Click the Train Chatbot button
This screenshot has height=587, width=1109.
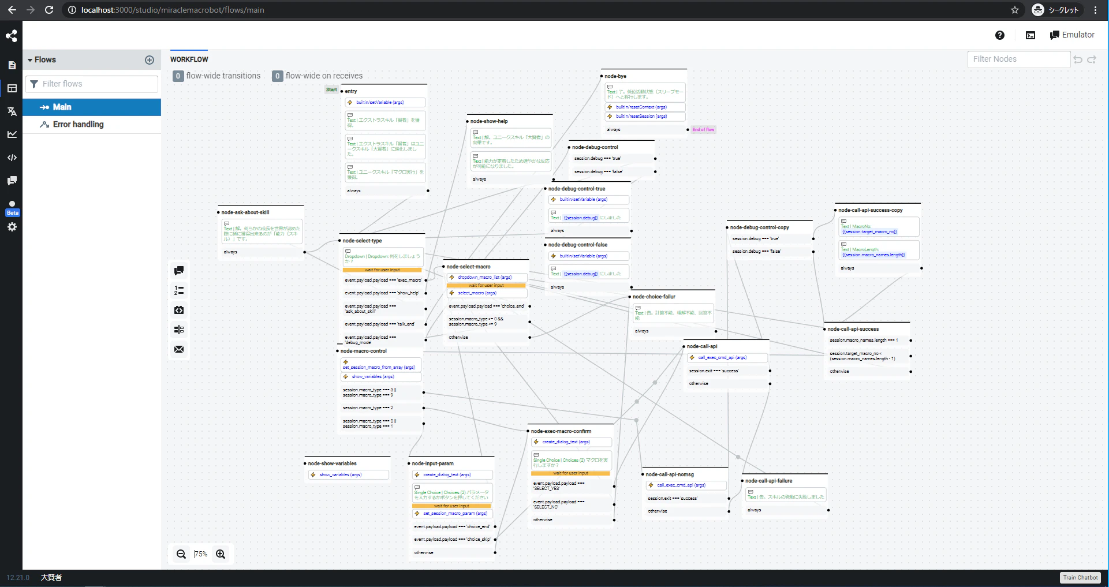pyautogui.click(x=1081, y=578)
